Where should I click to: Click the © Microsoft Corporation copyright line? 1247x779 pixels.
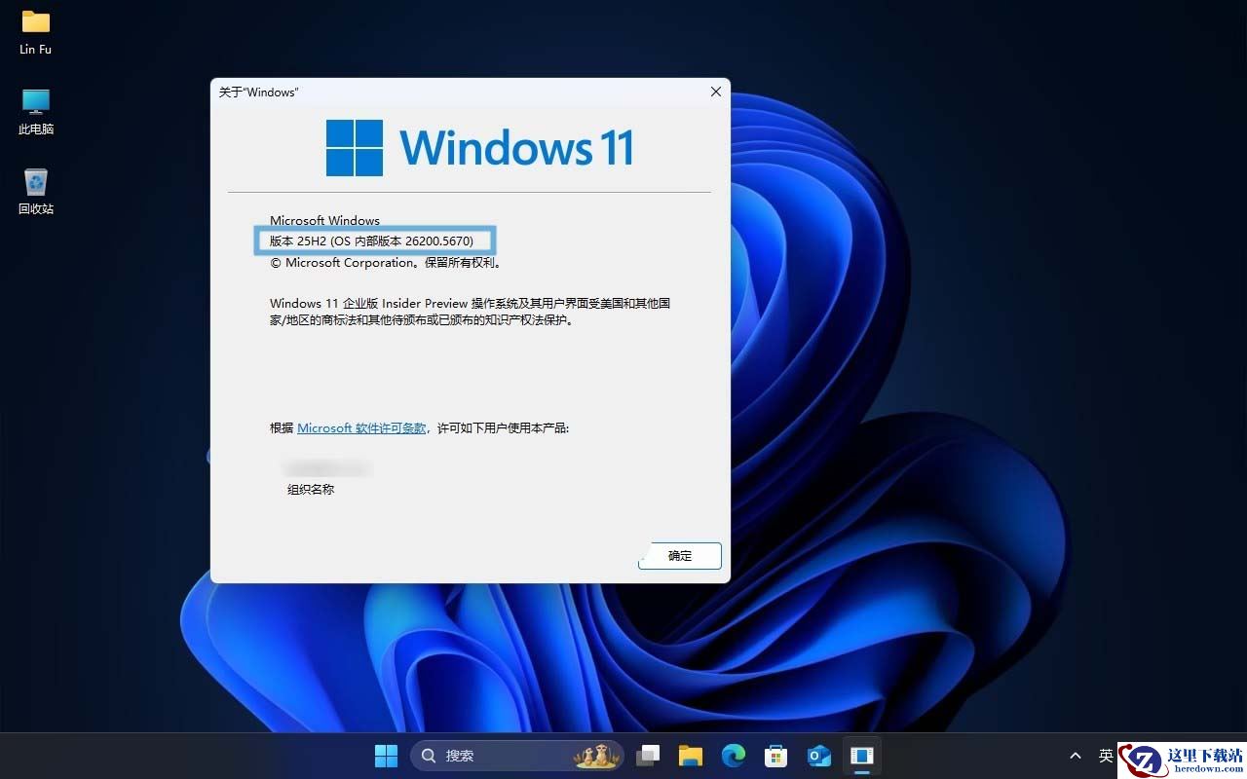[x=386, y=263]
